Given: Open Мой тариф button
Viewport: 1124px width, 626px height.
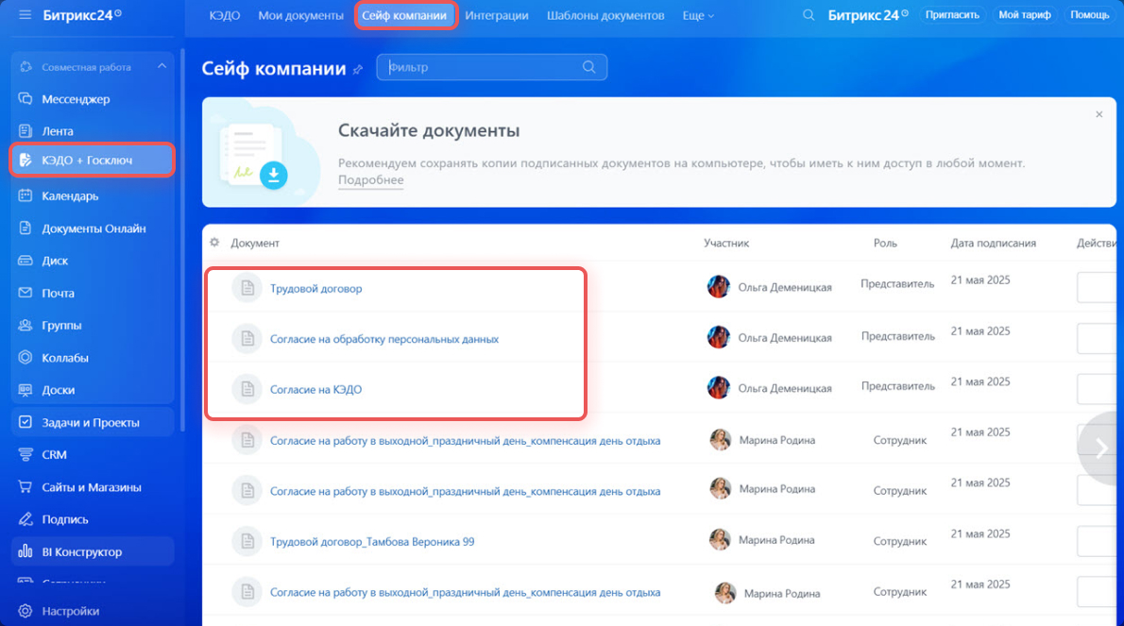Looking at the screenshot, I should (x=1025, y=15).
